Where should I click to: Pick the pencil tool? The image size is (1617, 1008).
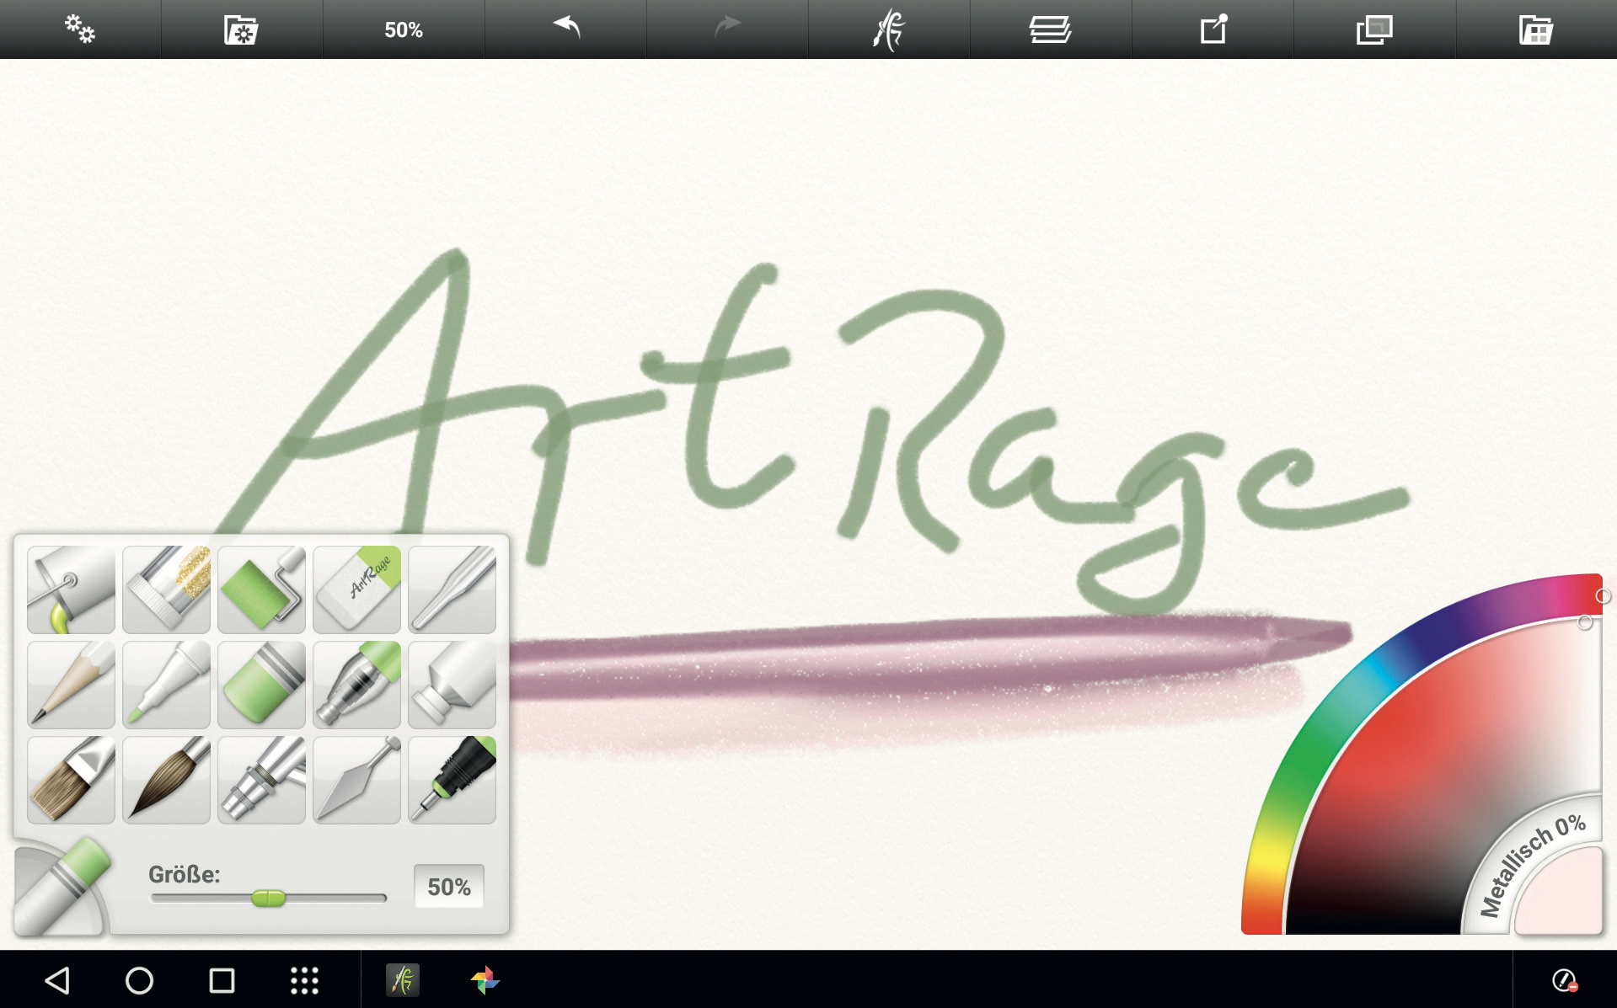click(x=71, y=684)
